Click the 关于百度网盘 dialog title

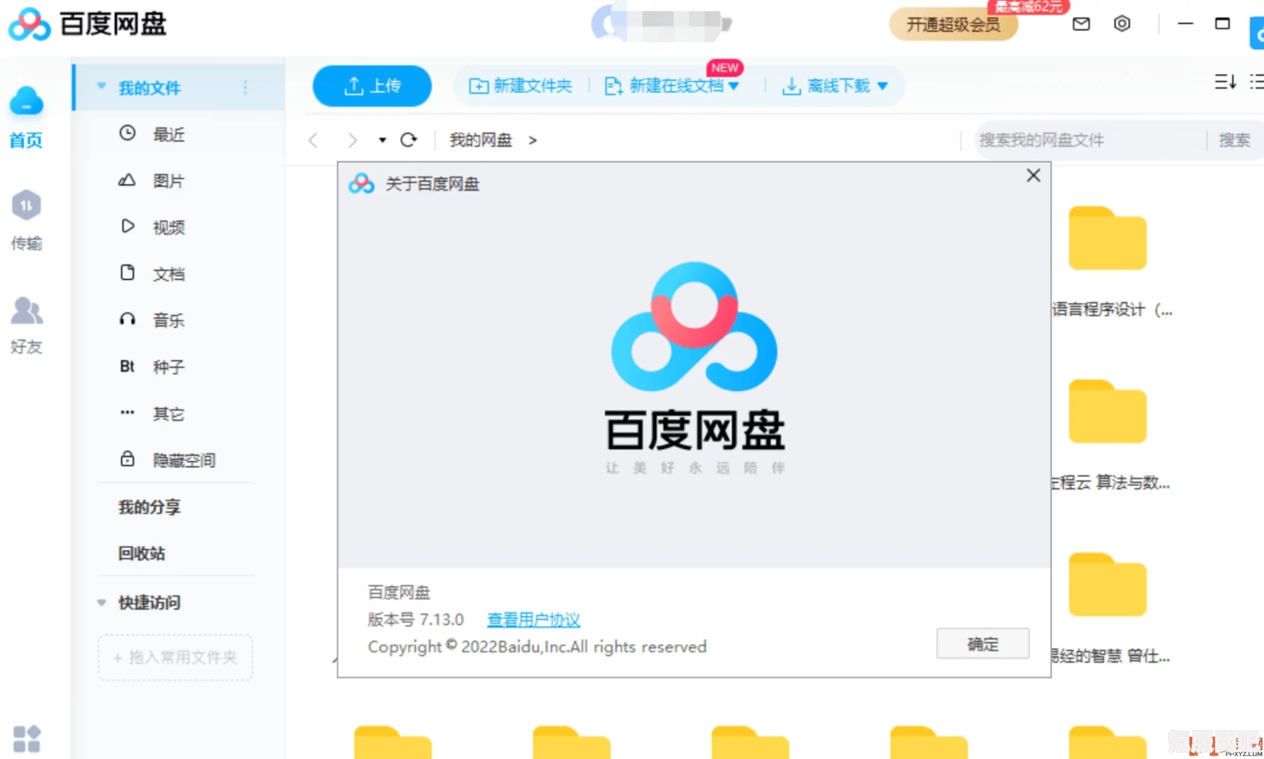(x=432, y=184)
